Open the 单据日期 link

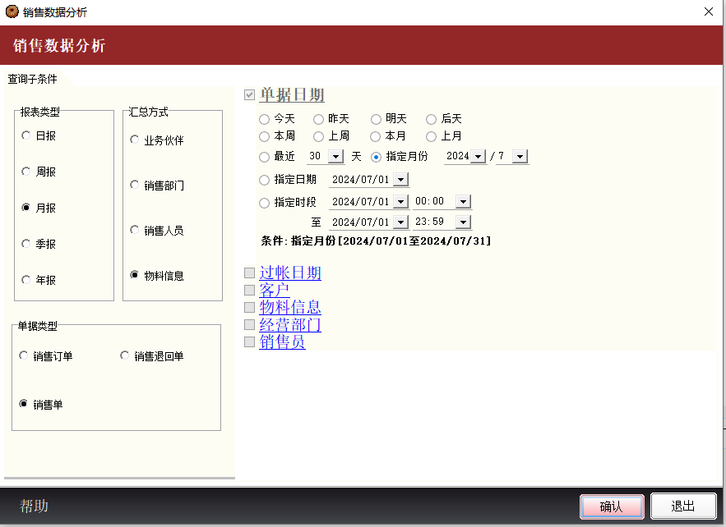(x=292, y=94)
